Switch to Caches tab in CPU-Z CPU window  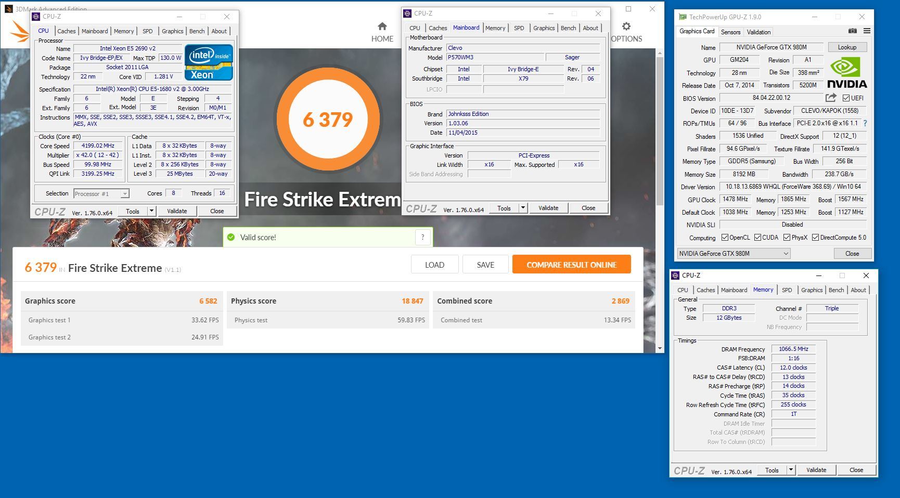pos(66,31)
